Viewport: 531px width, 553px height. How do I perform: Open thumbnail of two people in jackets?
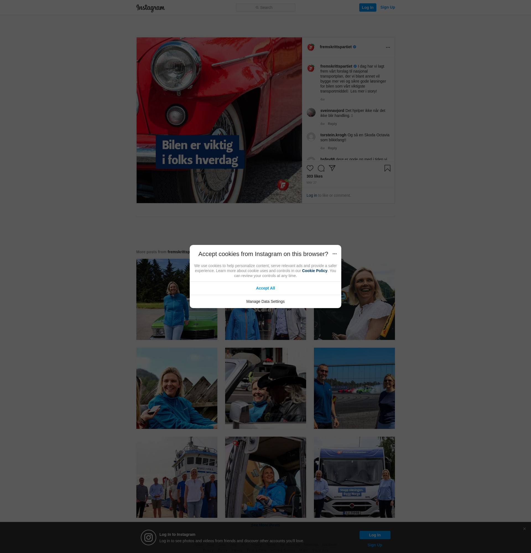pos(265,324)
